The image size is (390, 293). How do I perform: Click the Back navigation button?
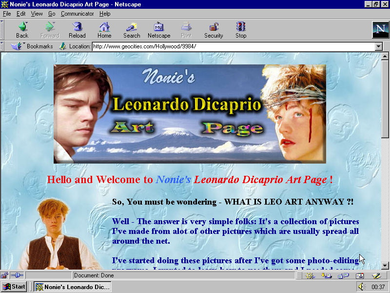click(x=22, y=30)
